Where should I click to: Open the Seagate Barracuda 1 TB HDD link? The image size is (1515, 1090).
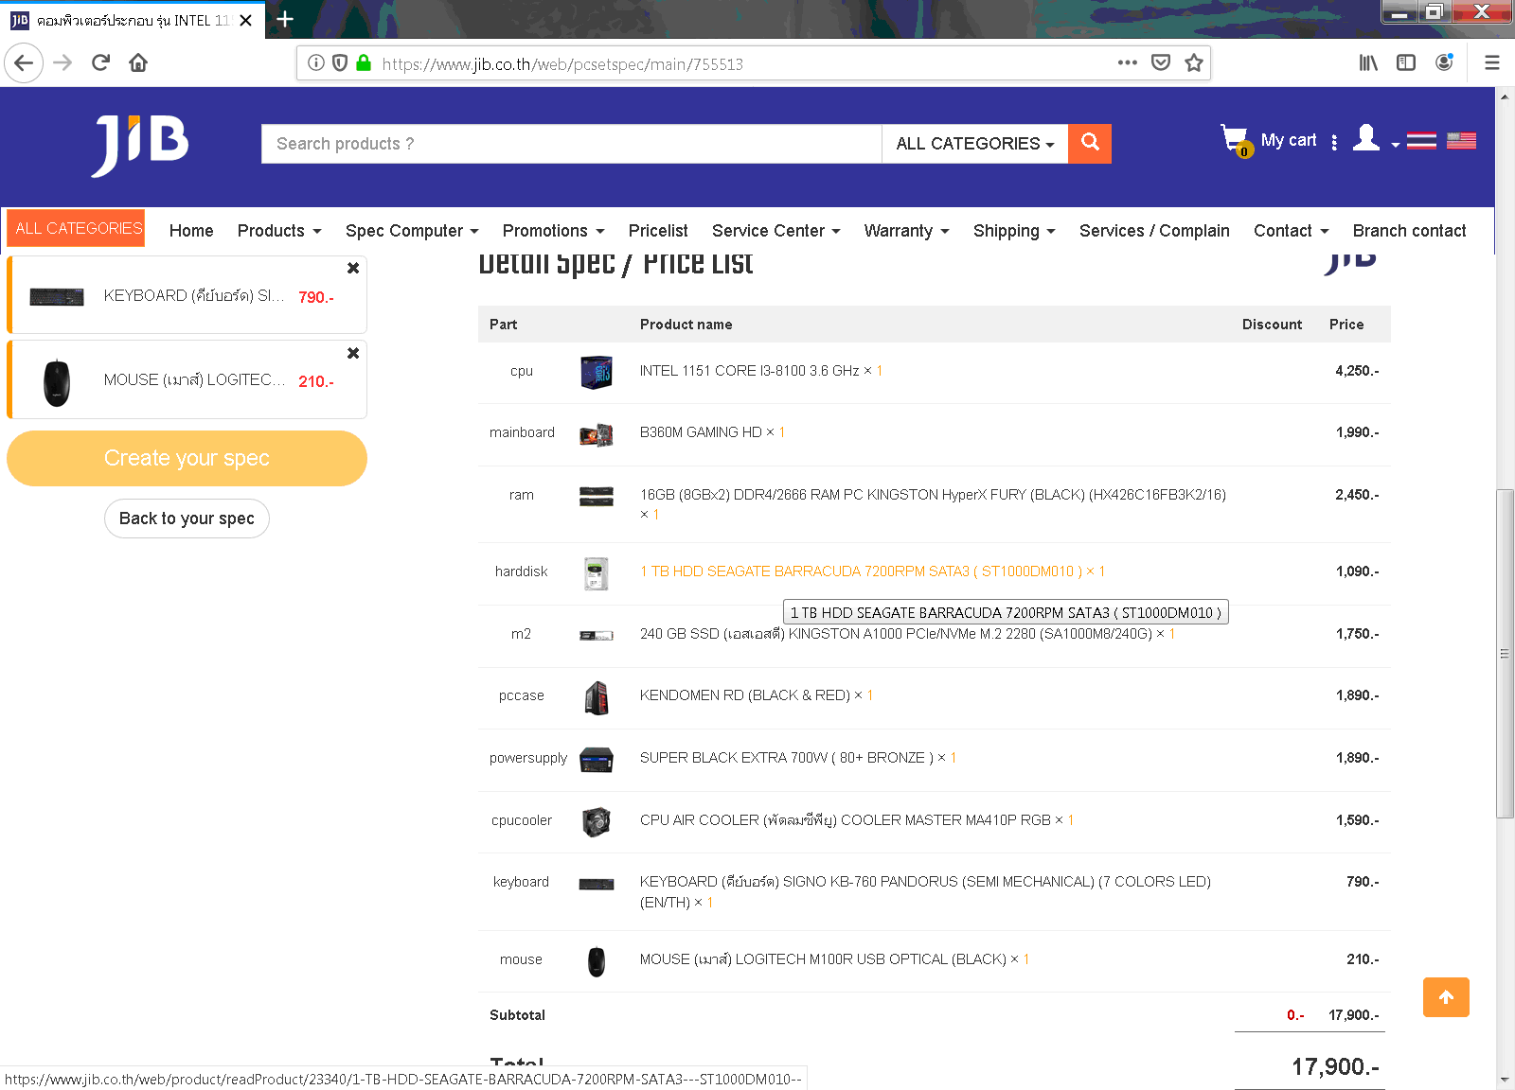coord(861,571)
